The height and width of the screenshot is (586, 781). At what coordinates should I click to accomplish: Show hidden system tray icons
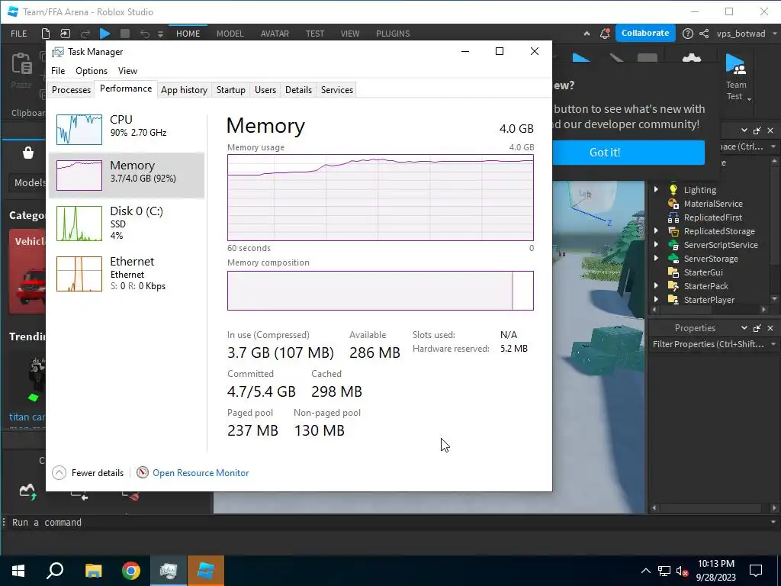click(645, 571)
